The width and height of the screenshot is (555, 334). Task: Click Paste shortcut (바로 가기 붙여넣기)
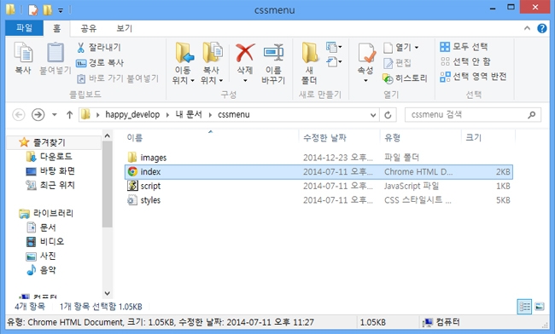pos(118,78)
